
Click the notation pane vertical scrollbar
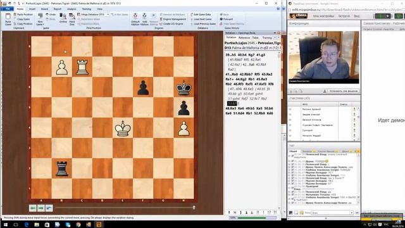coord(278,130)
